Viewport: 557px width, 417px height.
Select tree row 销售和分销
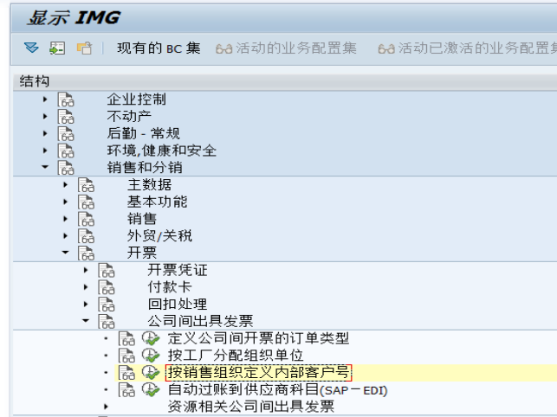coord(285,168)
